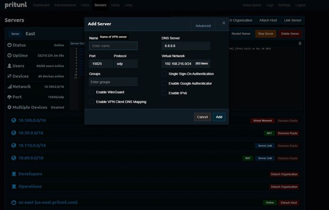Viewport: 329px width, 210px height.
Task: Click the globe icon beside route 10.50.0.0/16
Action: tap(14, 133)
